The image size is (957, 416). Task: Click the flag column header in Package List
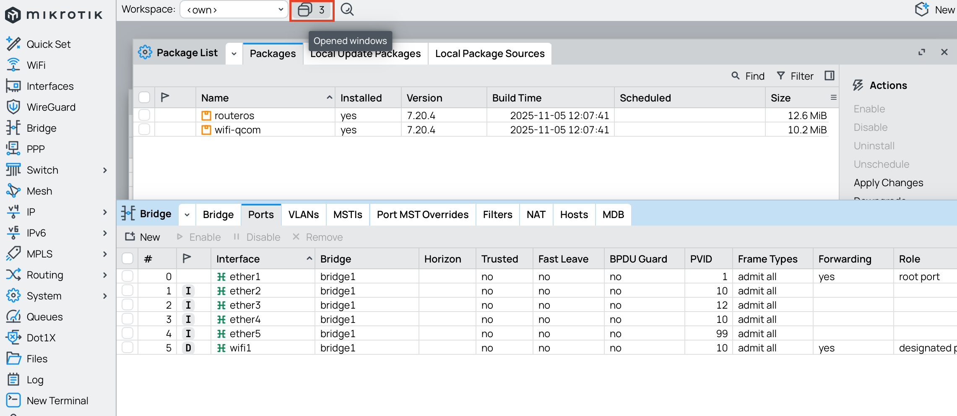pyautogui.click(x=165, y=97)
